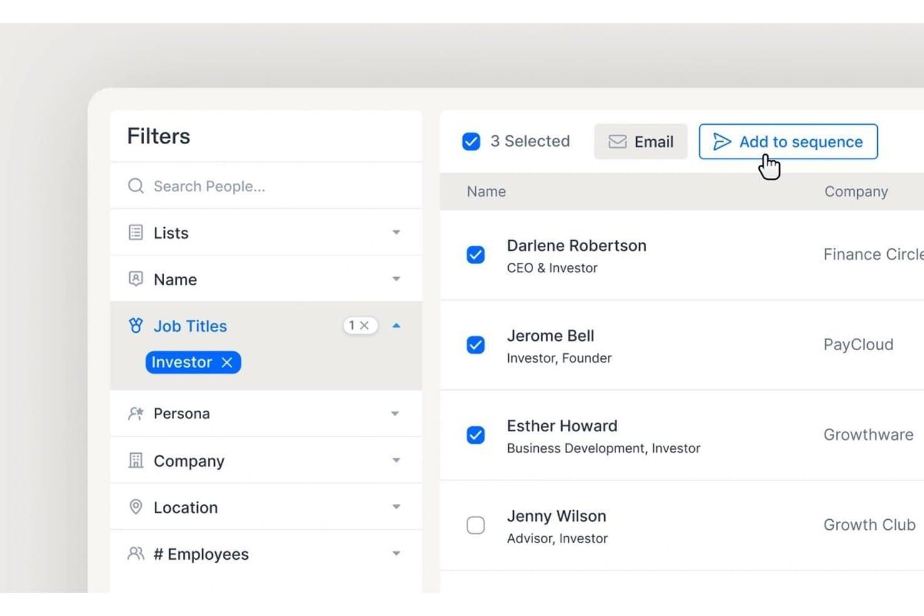Click the PayCloud company cell
The width and height of the screenshot is (924, 616).
(x=858, y=345)
